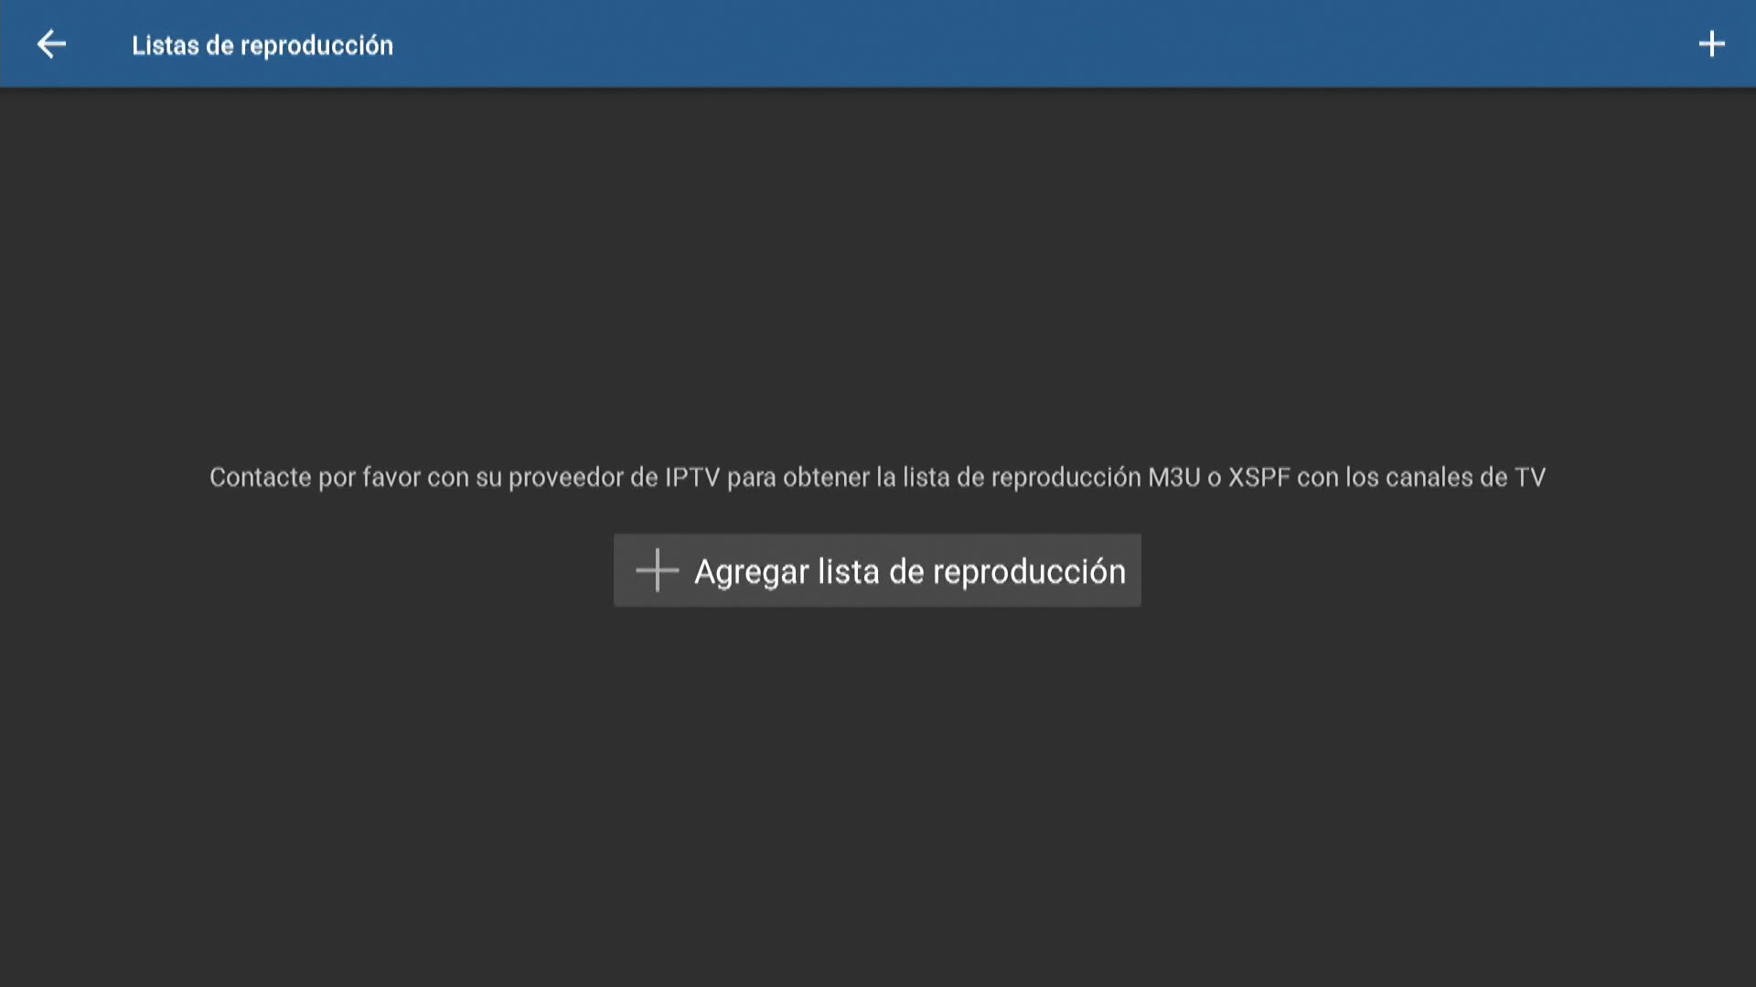Click plus symbol inside Agregar lista button

pos(657,570)
